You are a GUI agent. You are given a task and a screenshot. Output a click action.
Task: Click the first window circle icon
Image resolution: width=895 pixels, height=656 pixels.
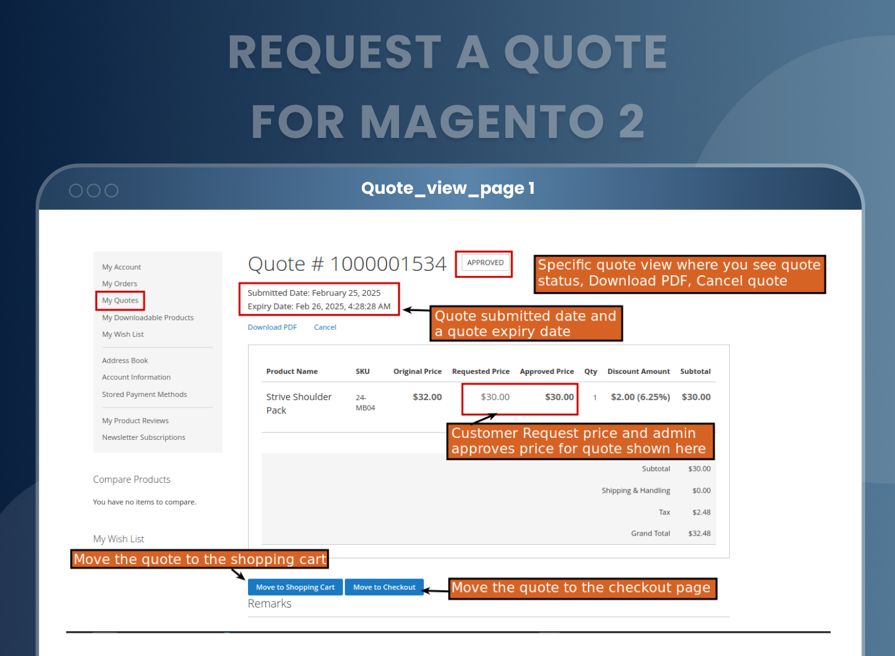click(x=76, y=191)
